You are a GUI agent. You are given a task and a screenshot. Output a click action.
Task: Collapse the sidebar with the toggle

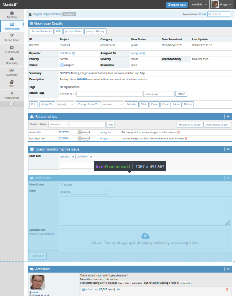click(x=11, y=104)
